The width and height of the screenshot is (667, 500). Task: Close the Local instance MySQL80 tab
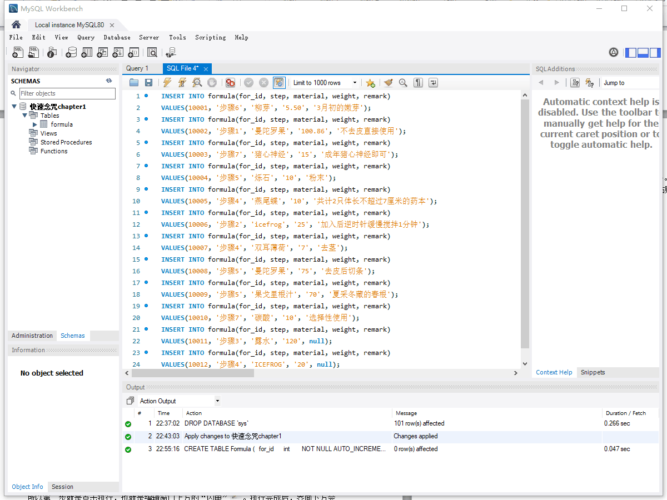coord(112,25)
